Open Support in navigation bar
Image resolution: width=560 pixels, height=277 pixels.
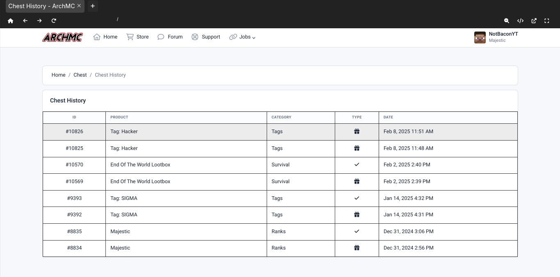click(x=211, y=37)
